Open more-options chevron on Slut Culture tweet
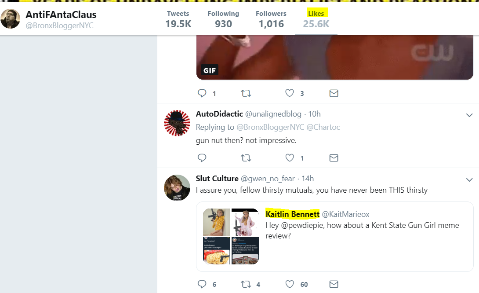The height and width of the screenshot is (293, 479). click(469, 180)
